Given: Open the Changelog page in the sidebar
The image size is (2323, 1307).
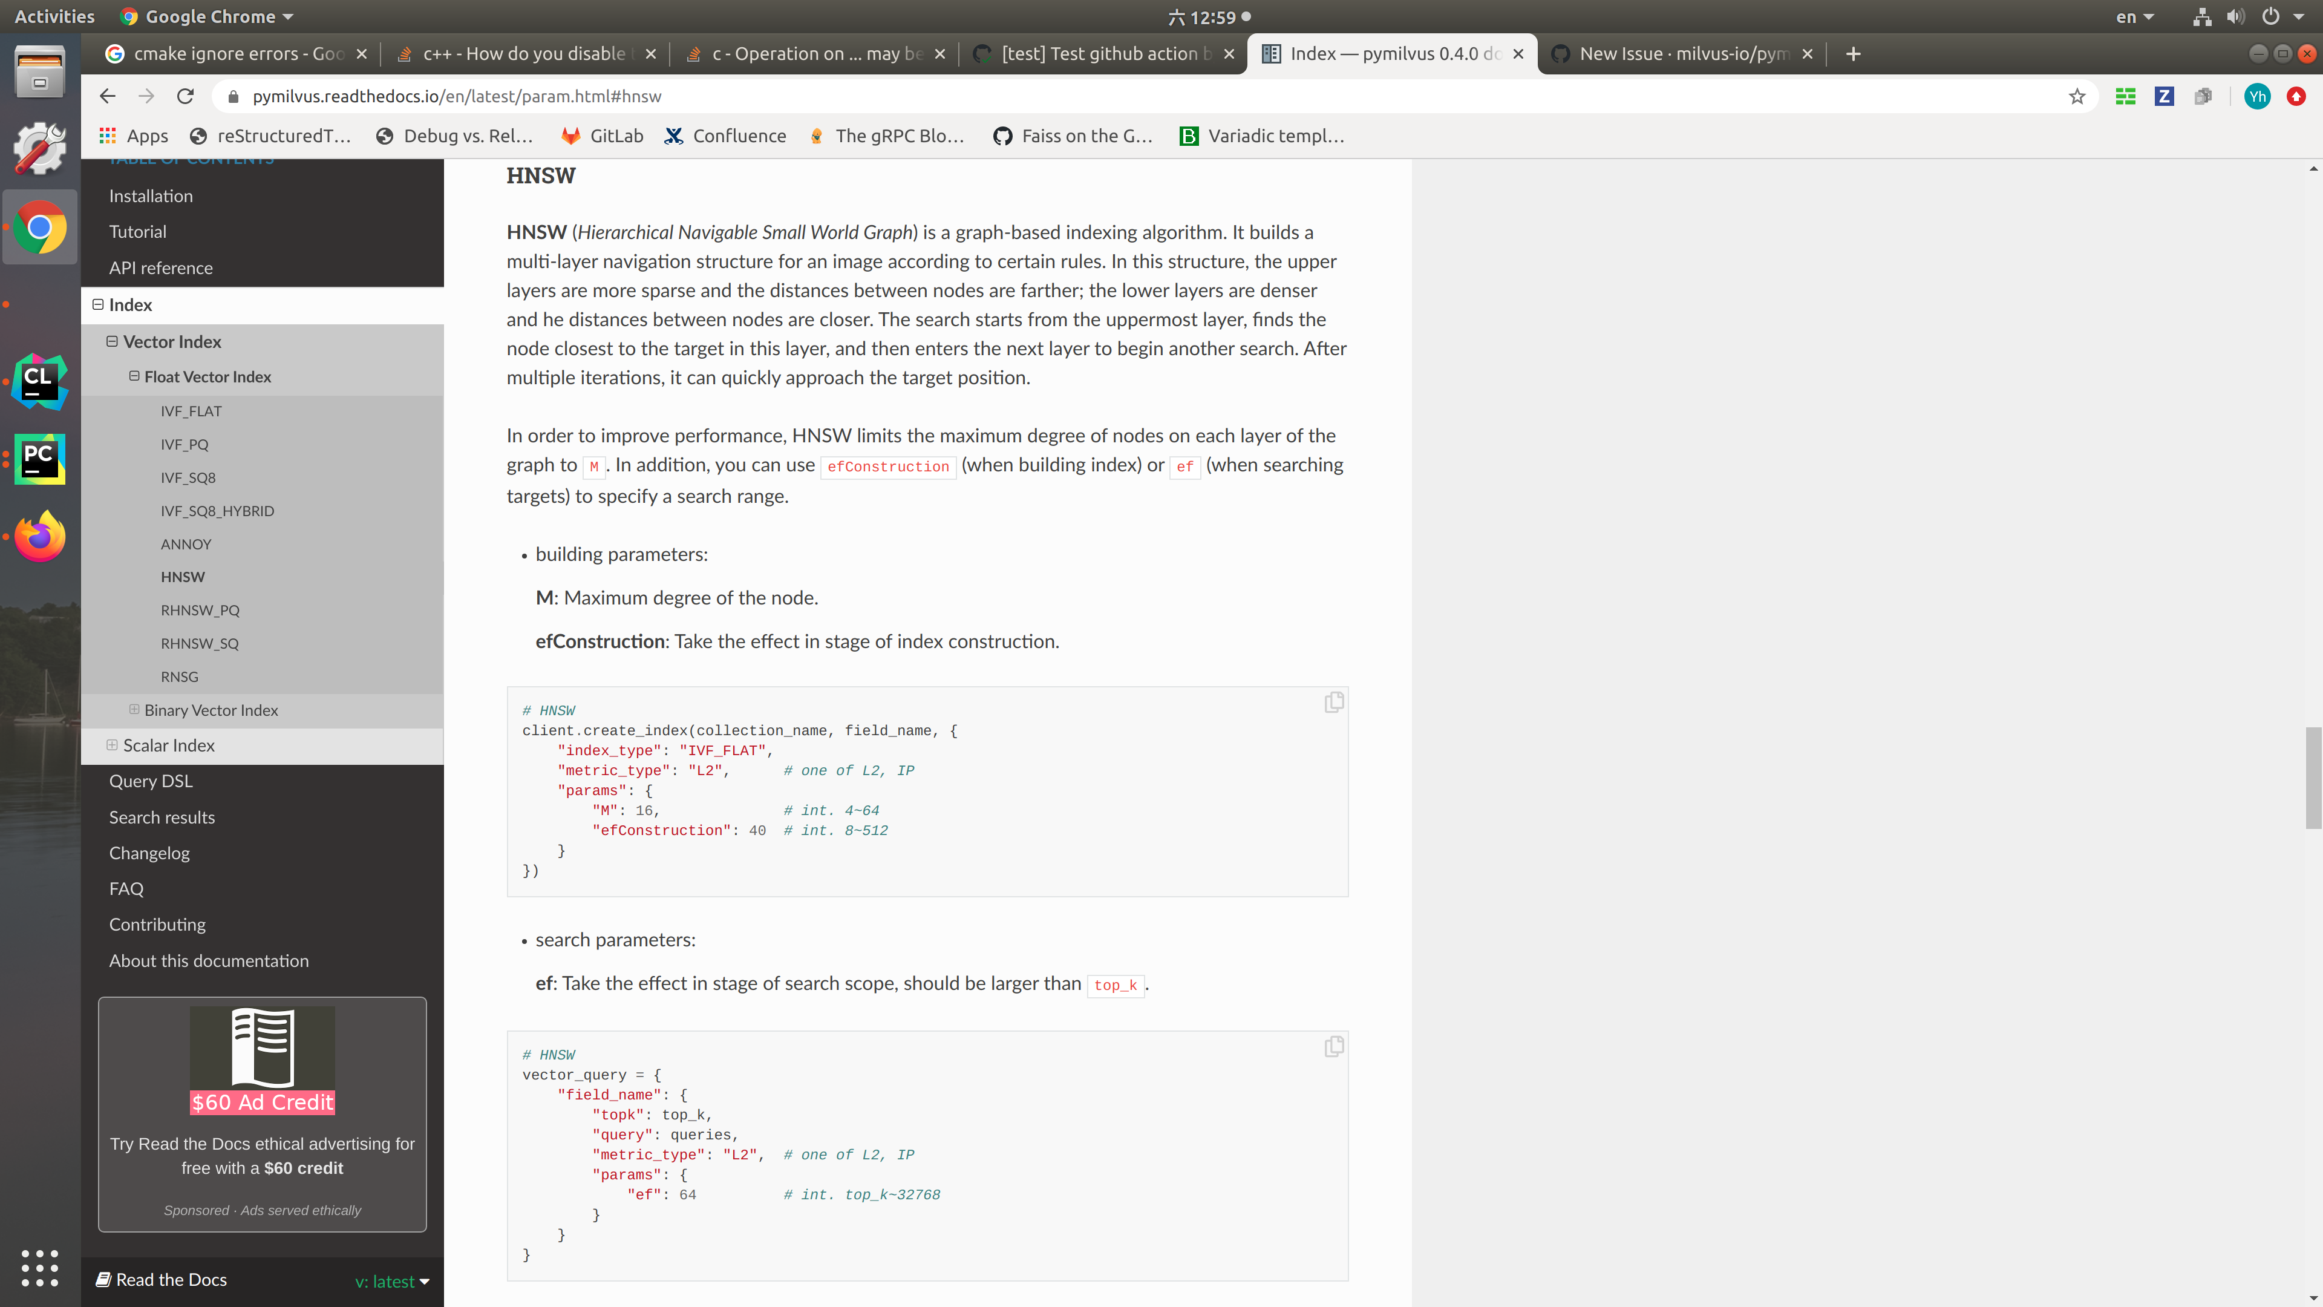Looking at the screenshot, I should 149,853.
